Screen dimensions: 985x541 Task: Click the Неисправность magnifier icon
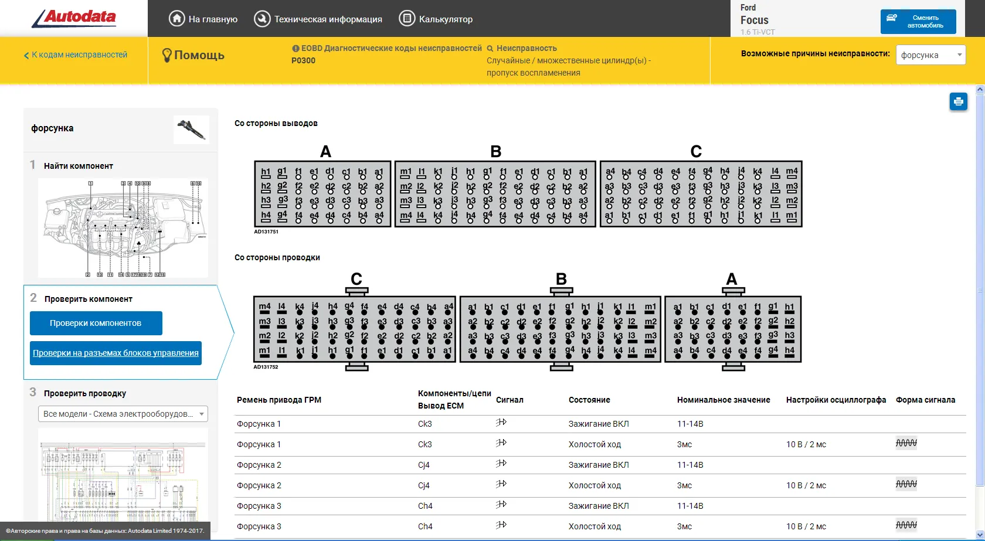tap(490, 49)
